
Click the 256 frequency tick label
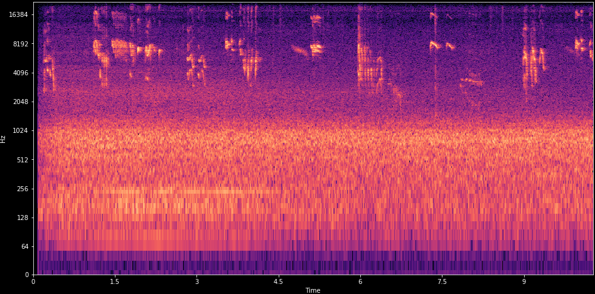22,189
